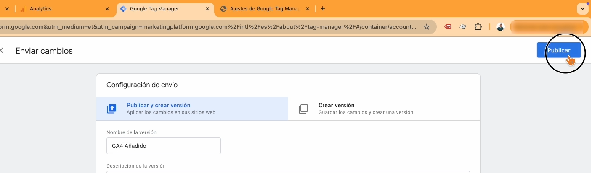The height and width of the screenshot is (173, 592).
Task: Open the Chrome profile avatar
Action: point(500,27)
